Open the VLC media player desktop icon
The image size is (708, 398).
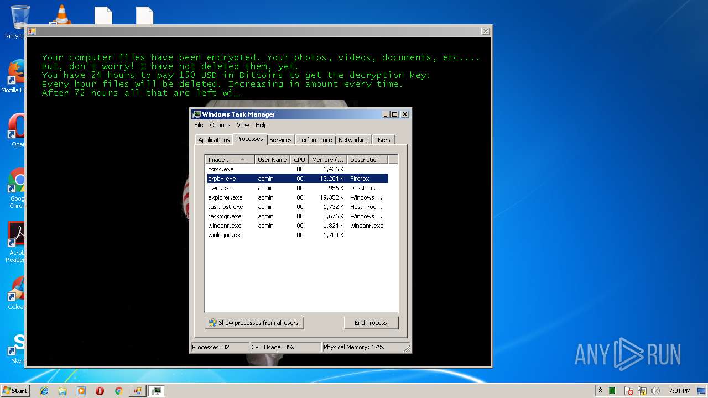point(61,14)
